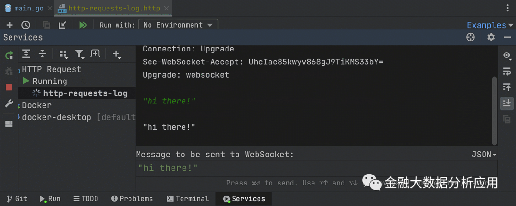Open the Examples link
Screen dimensions: 516x206
[486, 25]
